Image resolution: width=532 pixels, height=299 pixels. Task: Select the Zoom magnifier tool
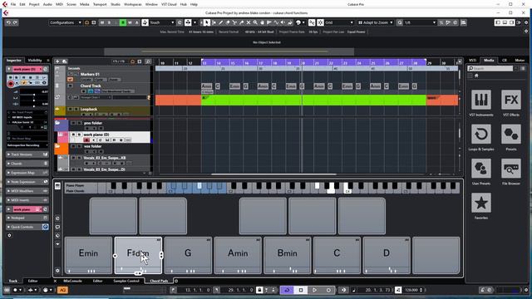(x=255, y=22)
